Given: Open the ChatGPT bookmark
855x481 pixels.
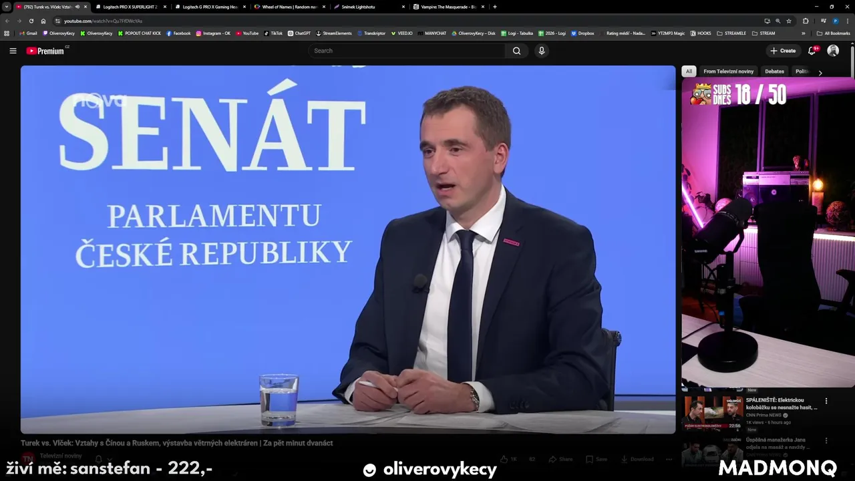Looking at the screenshot, I should pos(299,33).
